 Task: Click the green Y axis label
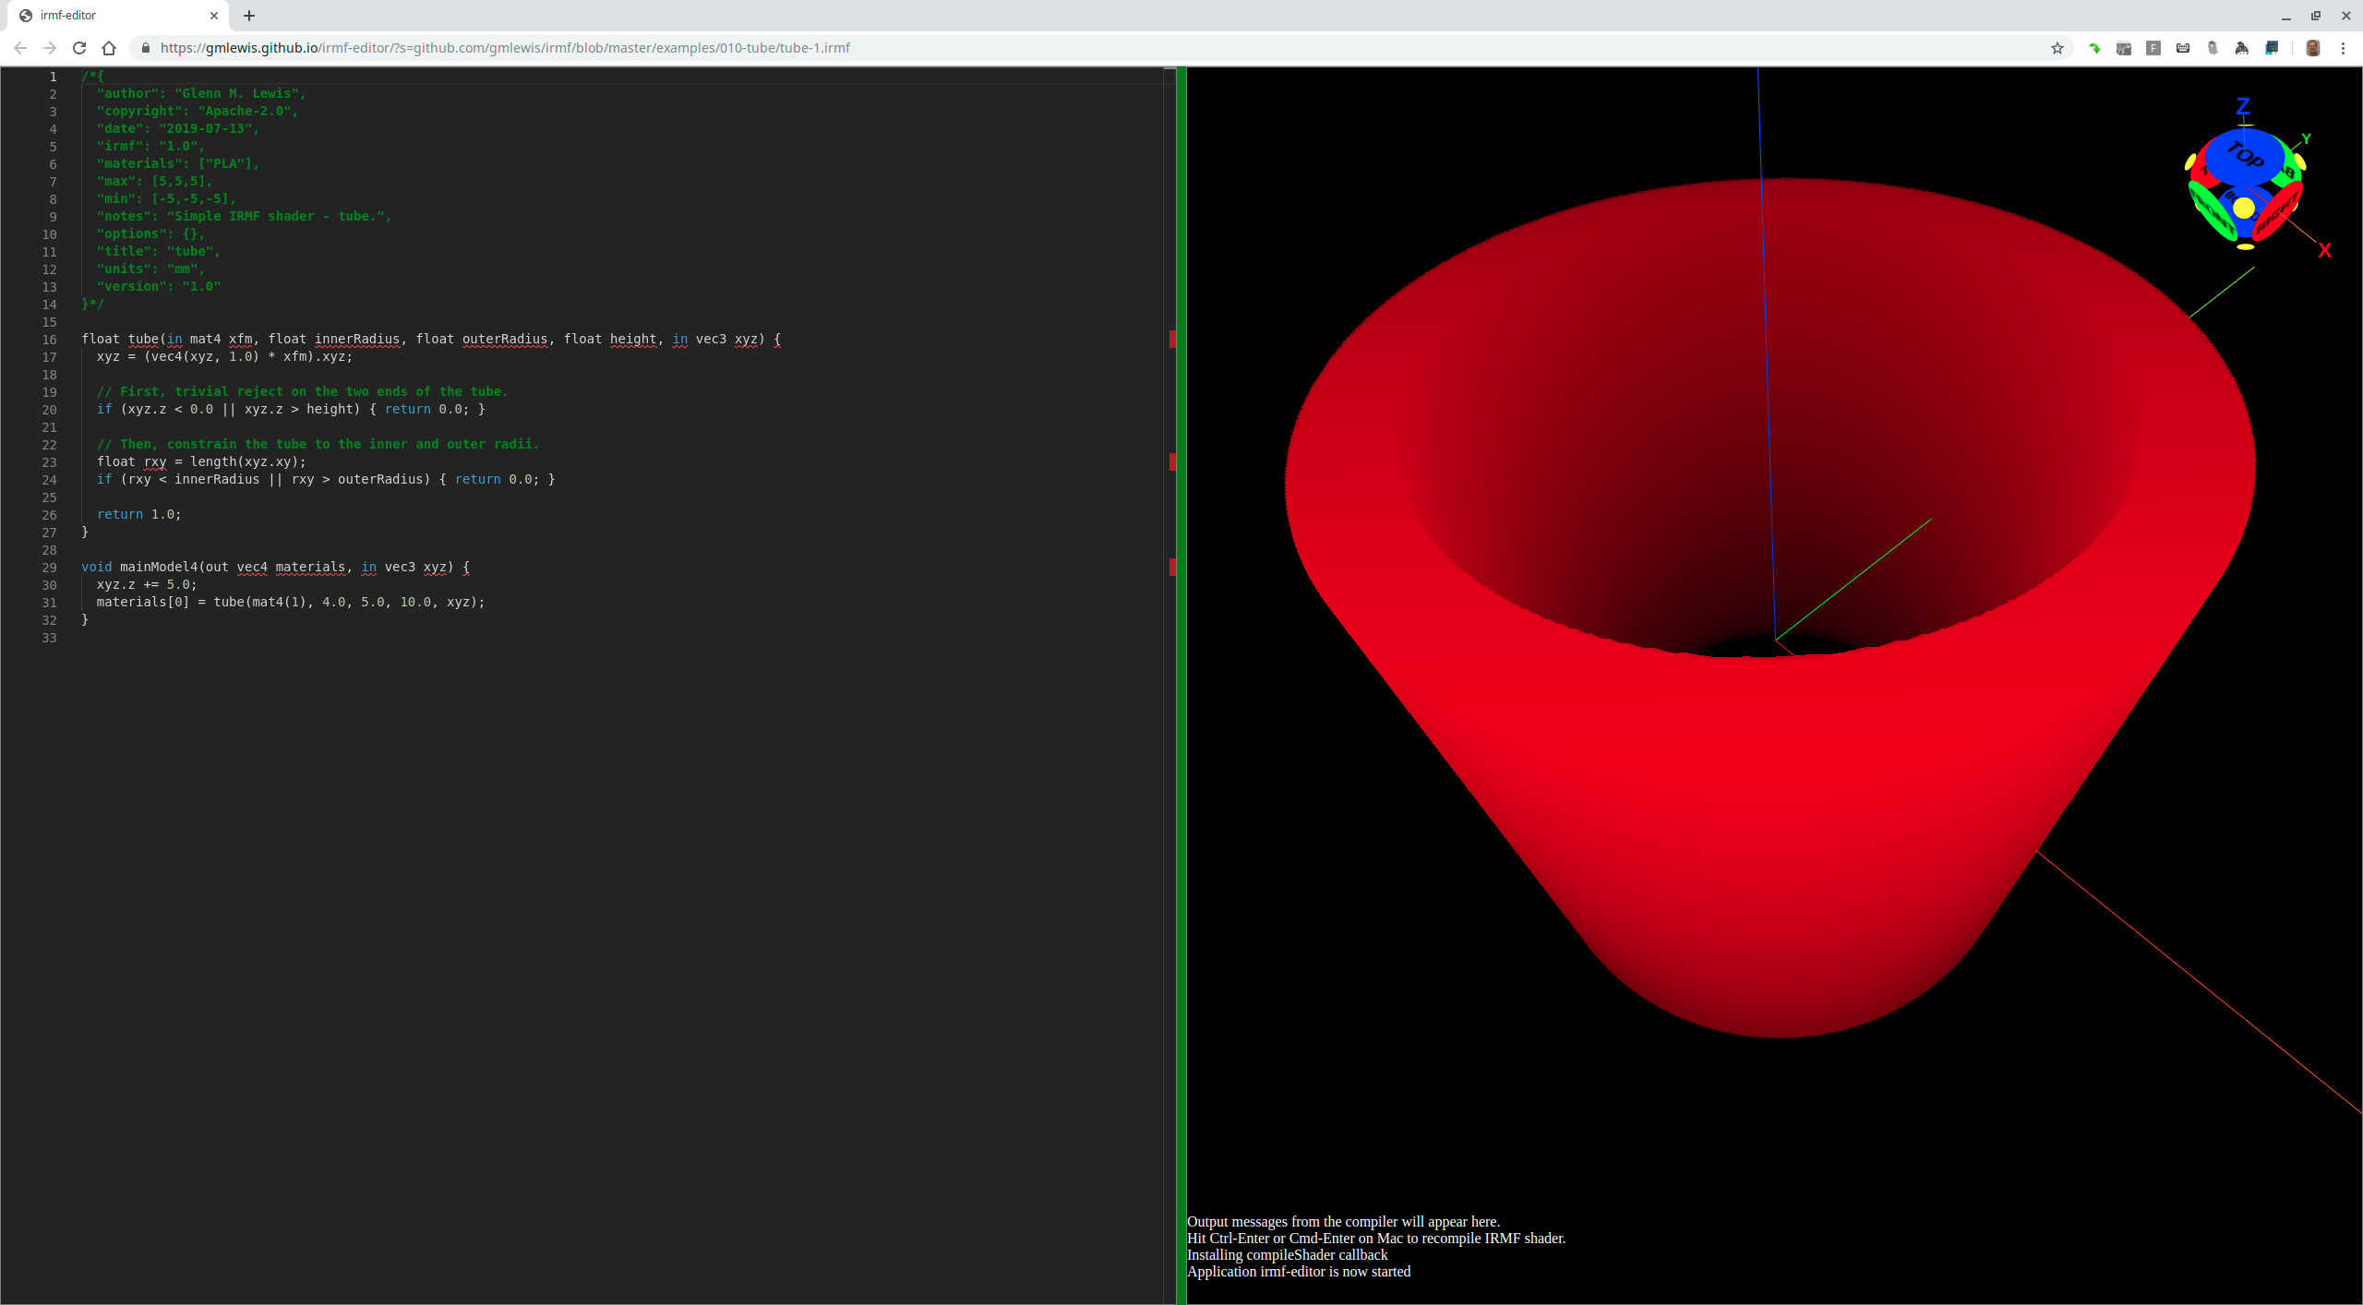[x=2306, y=139]
